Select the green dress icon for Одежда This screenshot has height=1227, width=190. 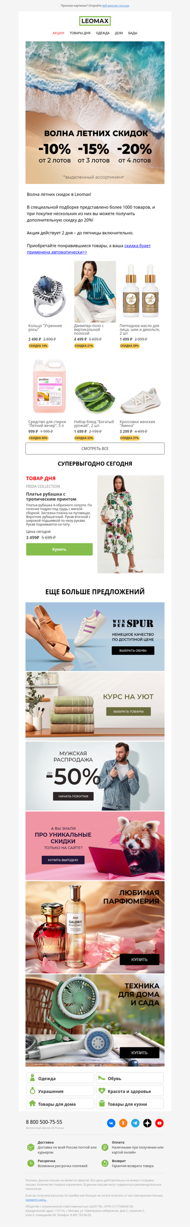pyautogui.click(x=32, y=1077)
